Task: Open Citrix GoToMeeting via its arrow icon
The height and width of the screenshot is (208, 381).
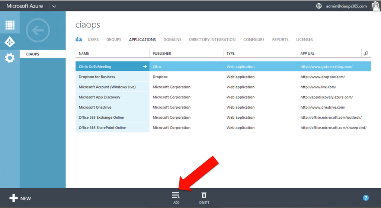Action: click(145, 66)
